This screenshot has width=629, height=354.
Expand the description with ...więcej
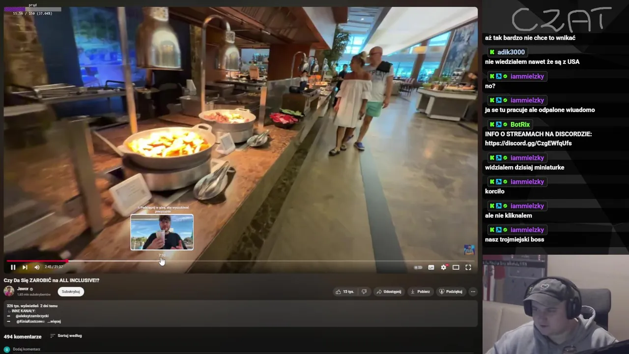click(x=54, y=322)
